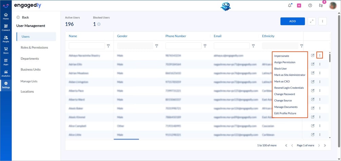Open the Apps icon in sidebar

coord(6,62)
